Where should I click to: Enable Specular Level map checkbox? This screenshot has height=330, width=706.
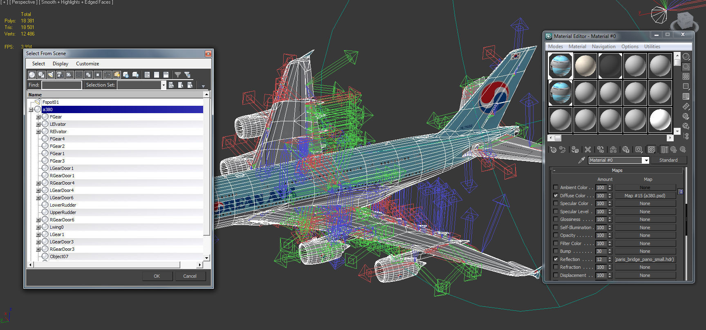point(556,211)
